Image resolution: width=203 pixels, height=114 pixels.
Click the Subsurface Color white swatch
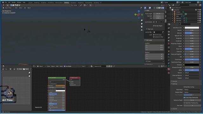pos(192,28)
